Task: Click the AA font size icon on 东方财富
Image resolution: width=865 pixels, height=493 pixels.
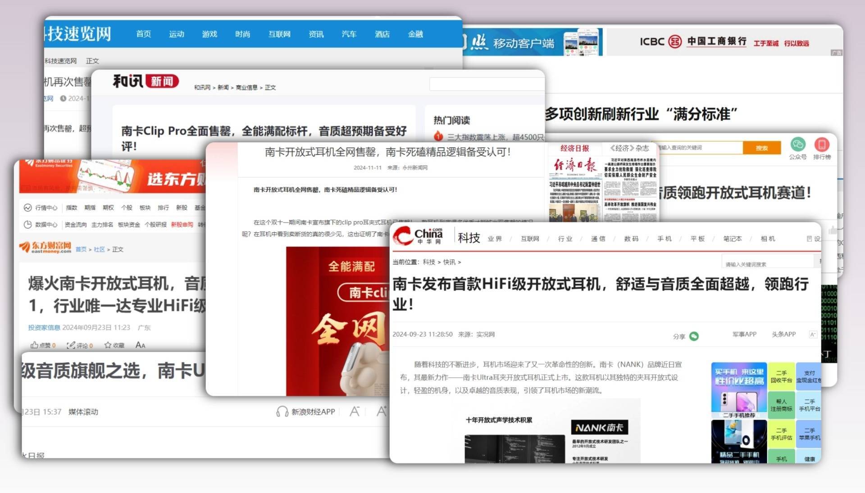Action: point(140,345)
